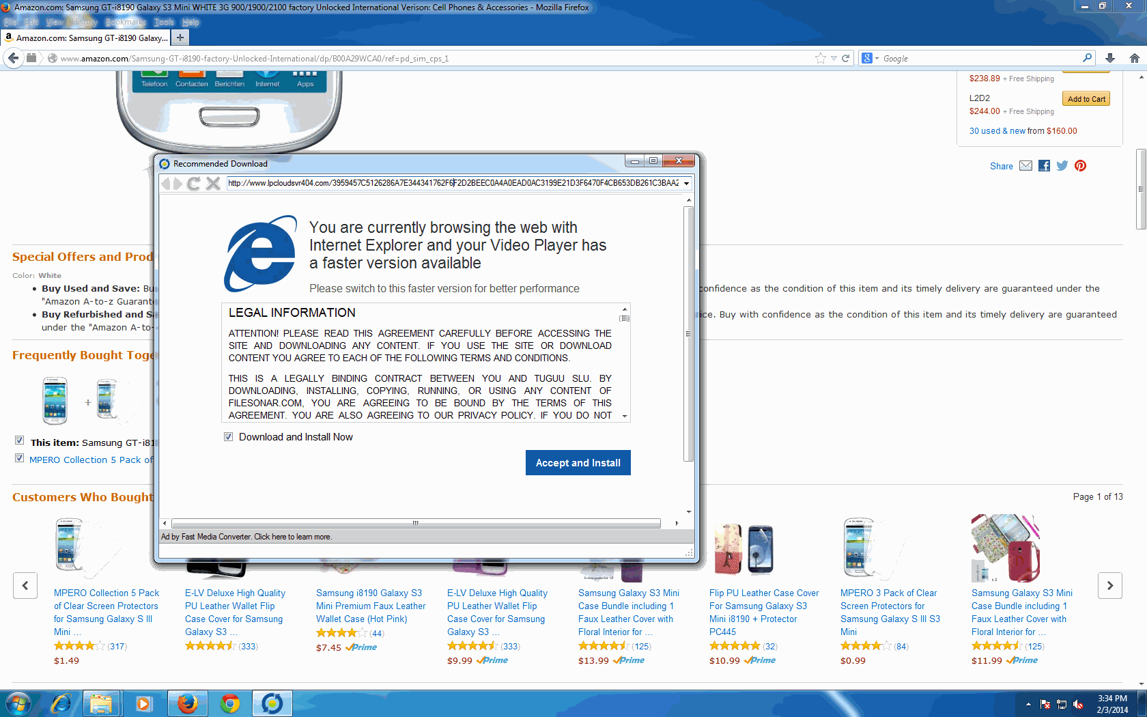Open the Tools menu
The width and height of the screenshot is (1147, 717).
click(x=164, y=22)
